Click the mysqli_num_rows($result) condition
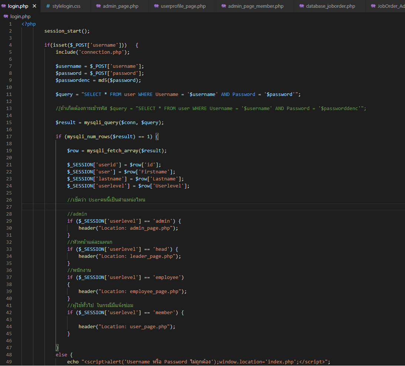Screen dimensions: 405x366 tap(108, 137)
